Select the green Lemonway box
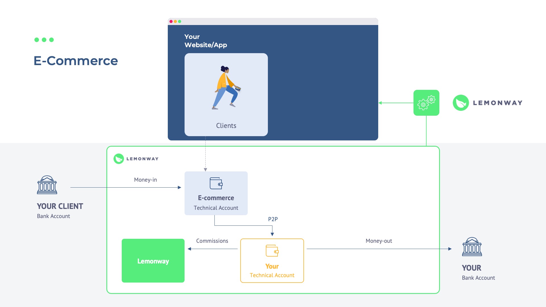Viewport: 546px width, 307px height. point(153,261)
